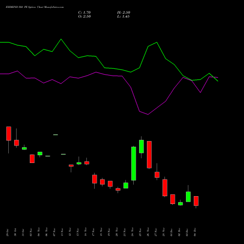Click the 26 Nov date label
244x244 pixels.
click(x=148, y=232)
